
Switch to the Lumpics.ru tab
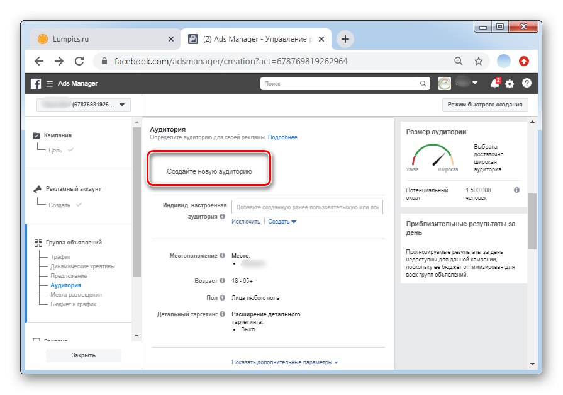[x=105, y=39]
